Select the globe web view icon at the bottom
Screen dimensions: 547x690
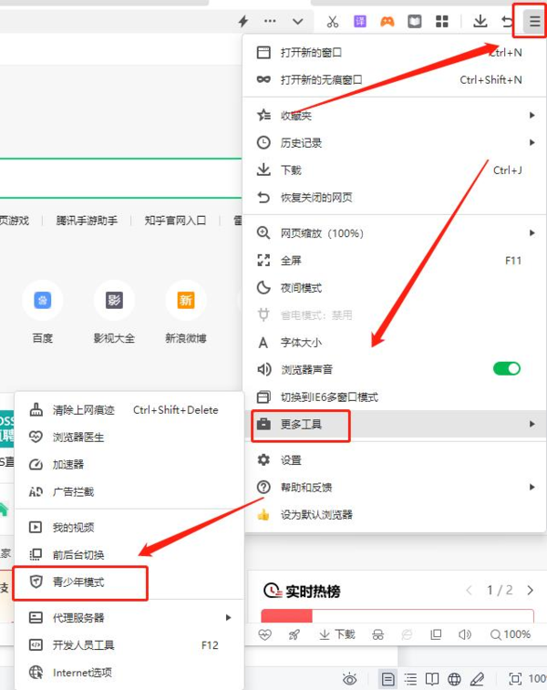[x=454, y=679]
